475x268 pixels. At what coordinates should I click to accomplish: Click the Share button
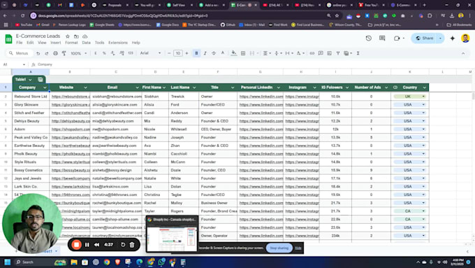tap(424, 38)
